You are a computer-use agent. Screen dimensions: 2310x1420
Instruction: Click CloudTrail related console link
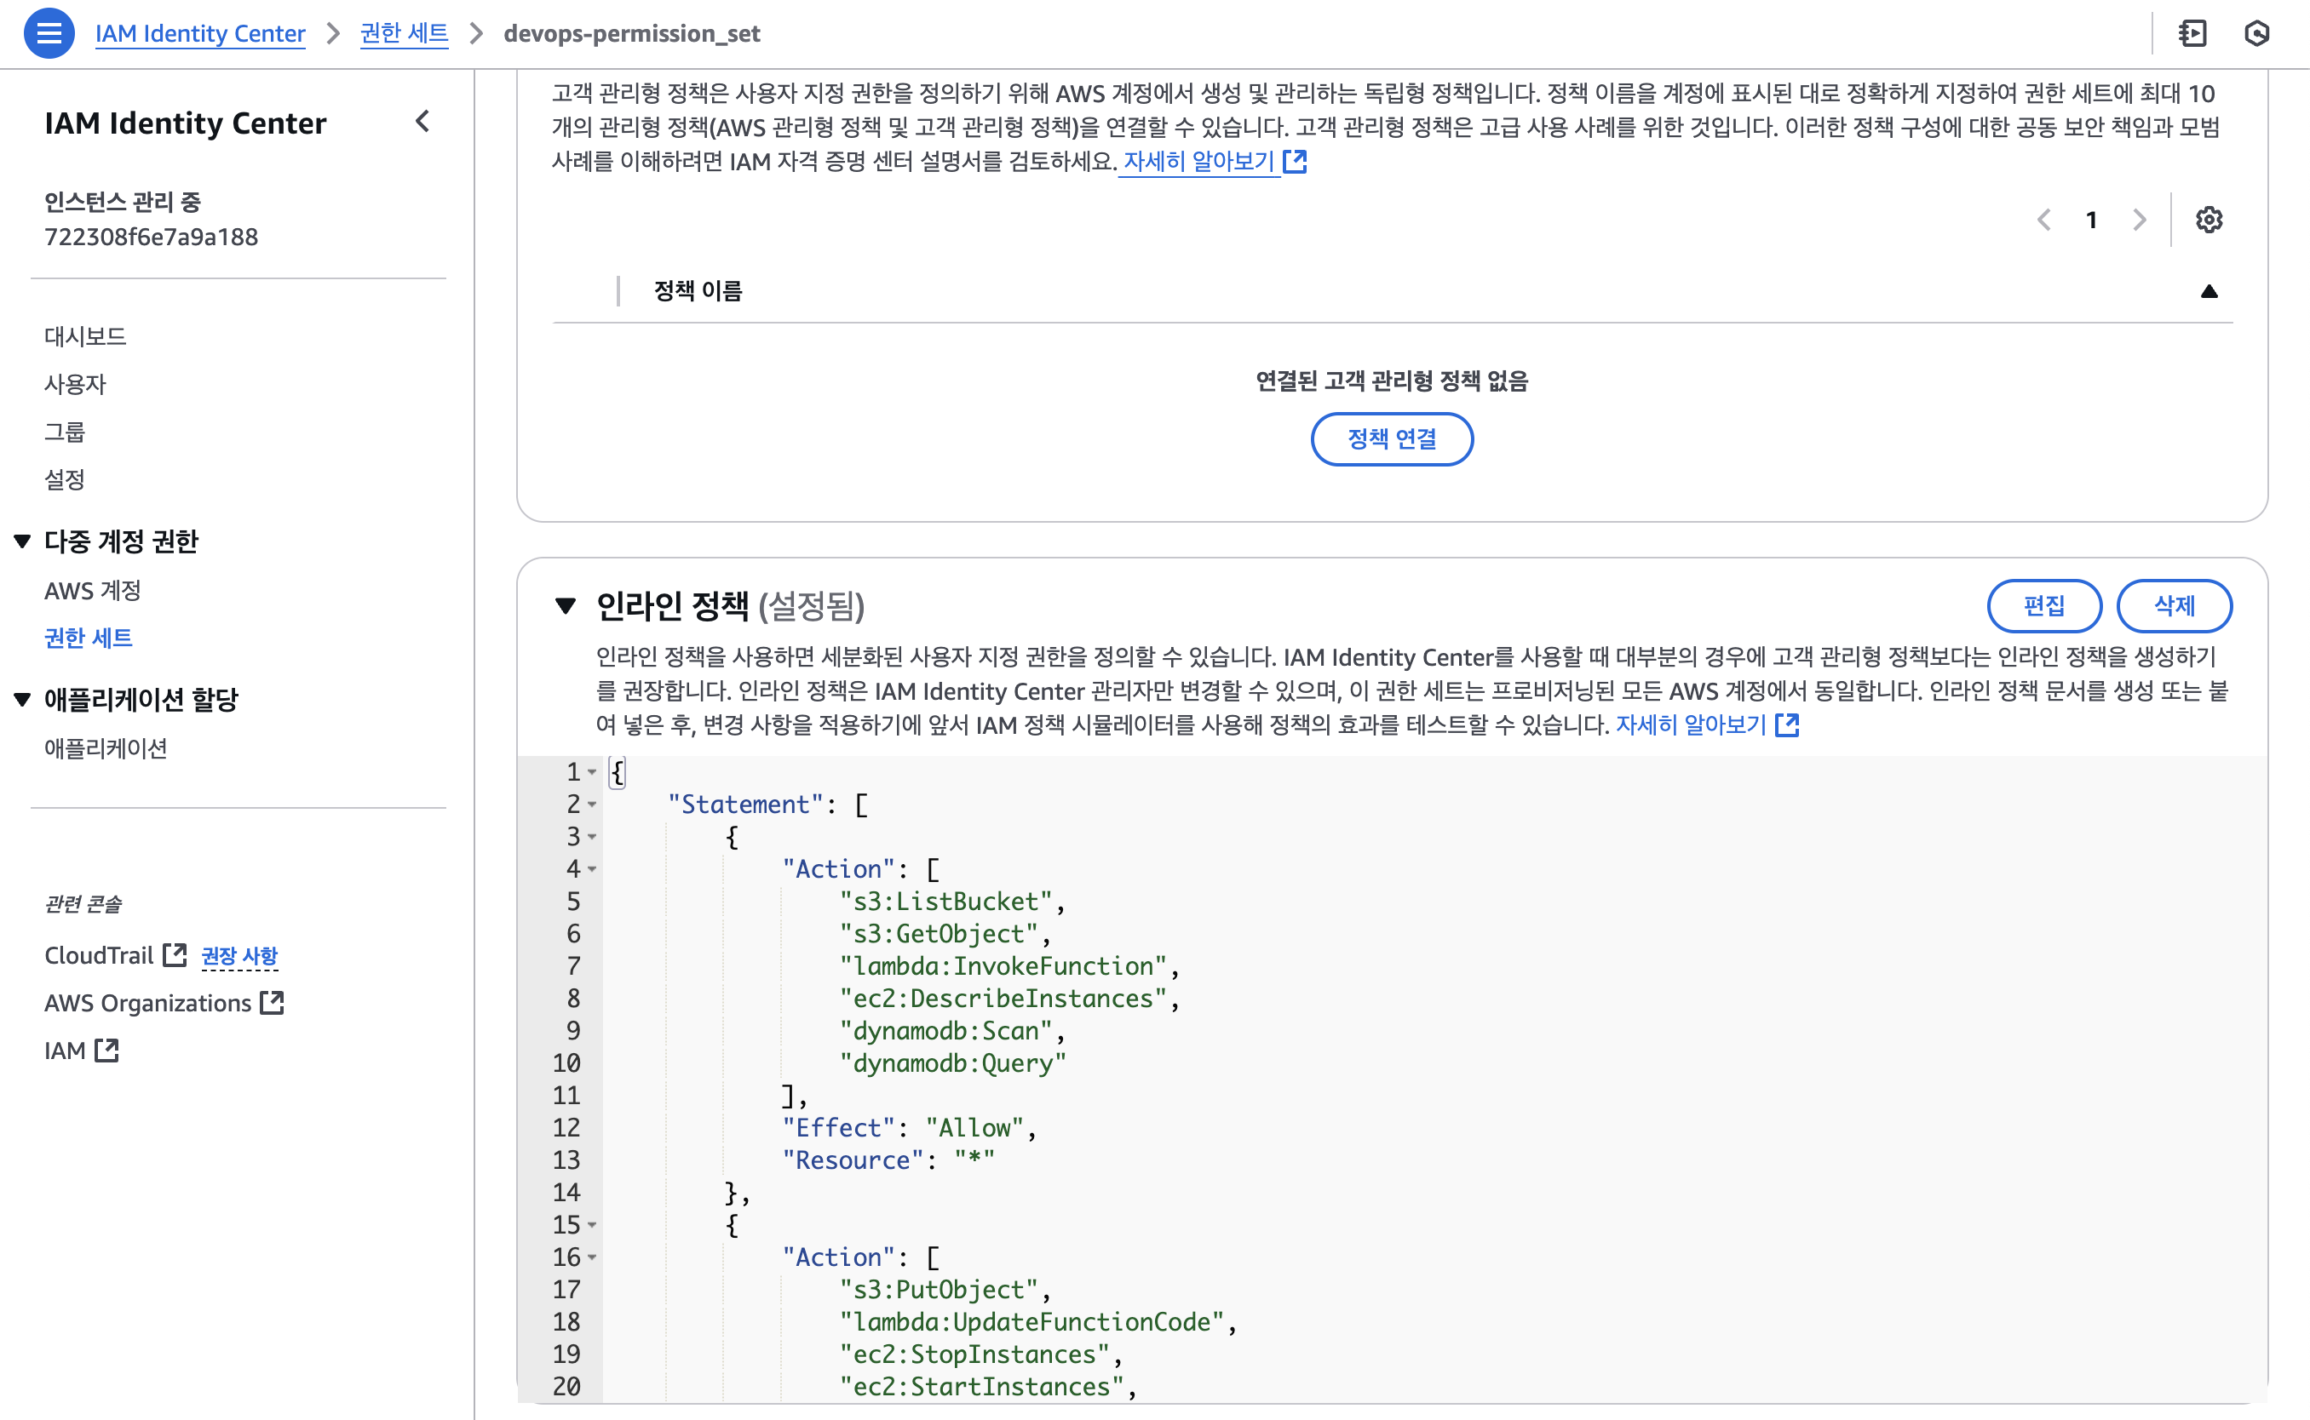[x=99, y=955]
